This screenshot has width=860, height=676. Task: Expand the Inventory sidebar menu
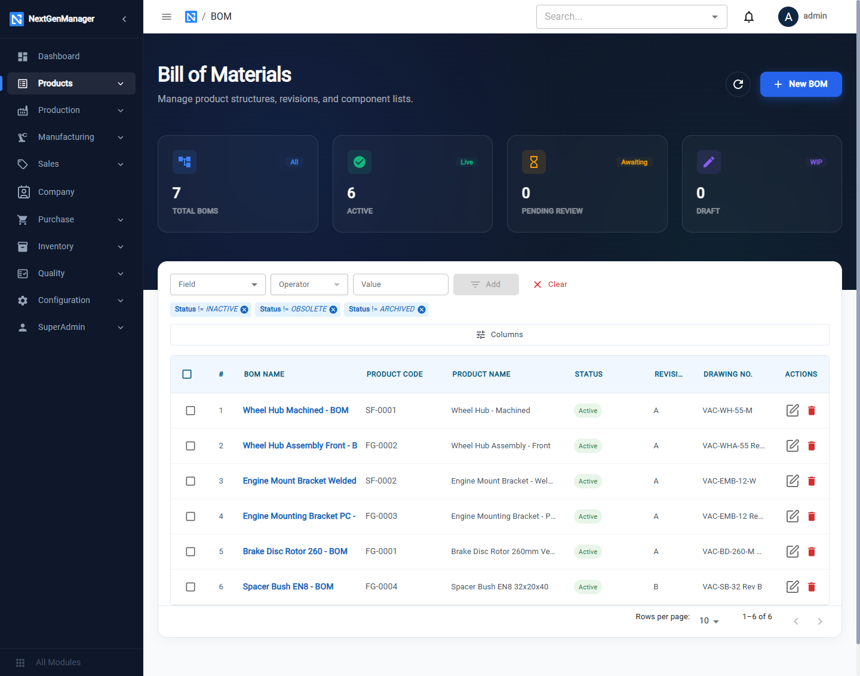click(71, 246)
